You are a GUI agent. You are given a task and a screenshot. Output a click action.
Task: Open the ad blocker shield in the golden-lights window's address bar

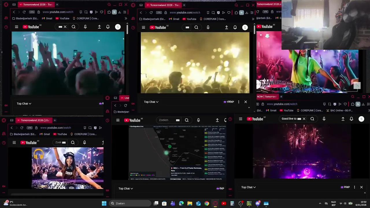(218, 13)
